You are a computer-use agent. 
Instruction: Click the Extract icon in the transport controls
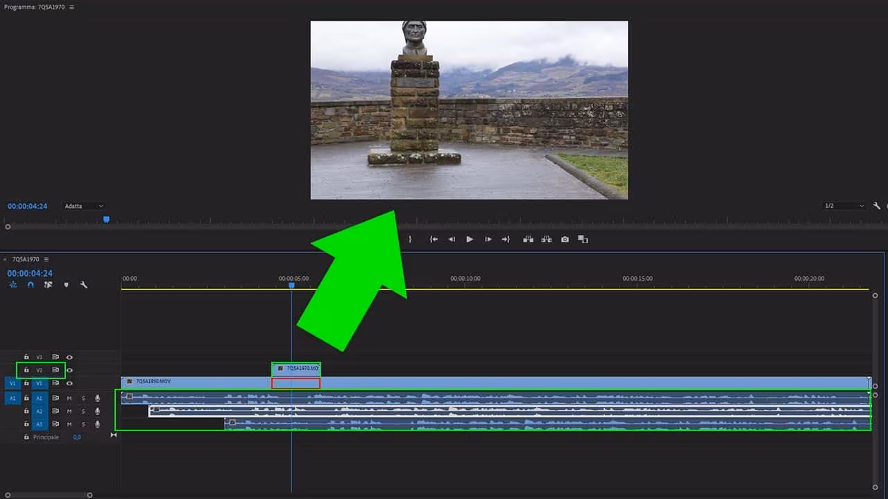click(x=546, y=239)
